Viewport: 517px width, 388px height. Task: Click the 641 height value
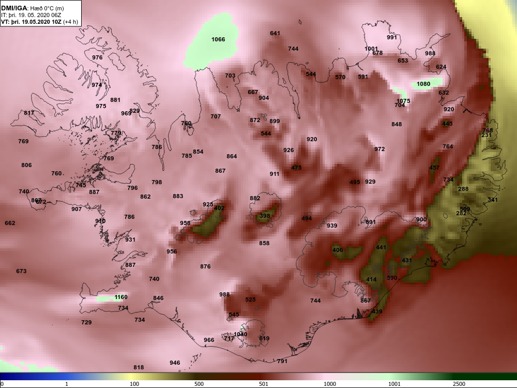point(275,33)
